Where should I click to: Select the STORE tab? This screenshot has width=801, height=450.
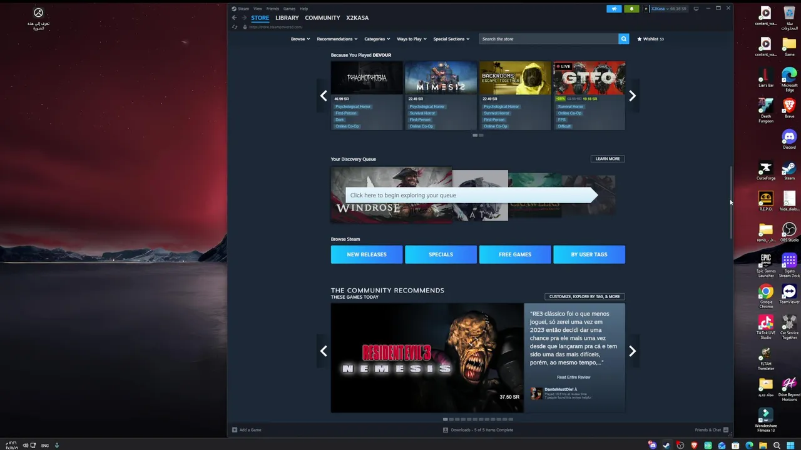click(x=260, y=17)
